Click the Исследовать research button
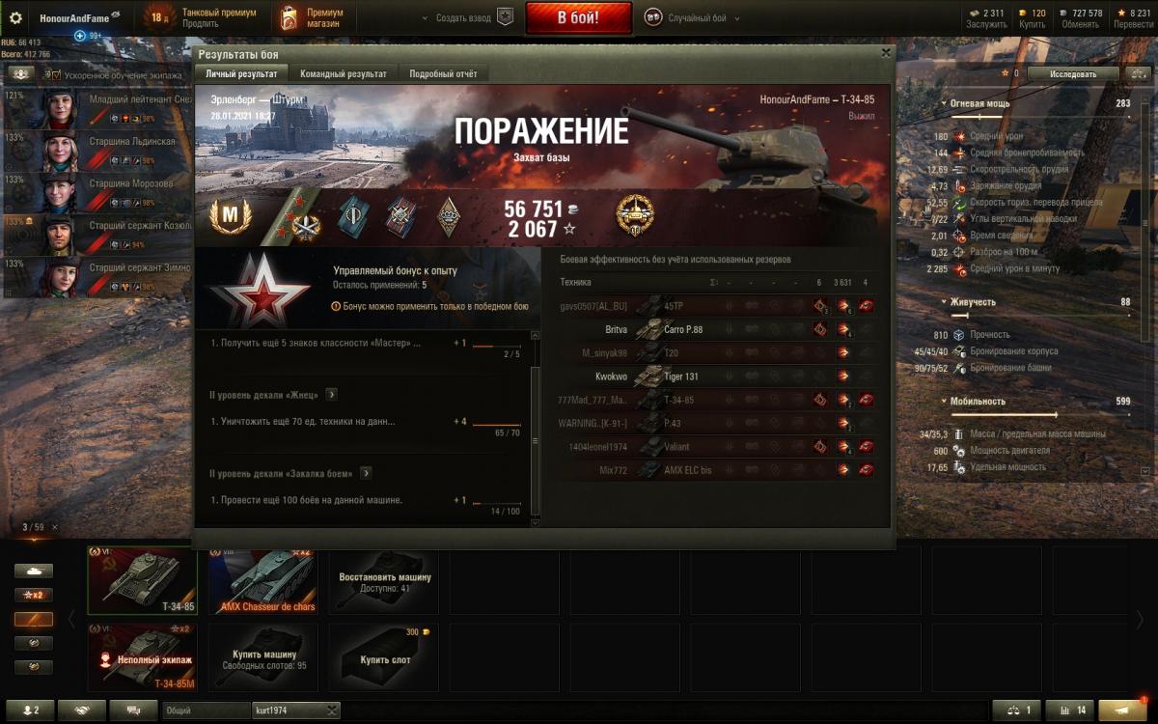This screenshot has height=724, width=1158. point(1074,73)
